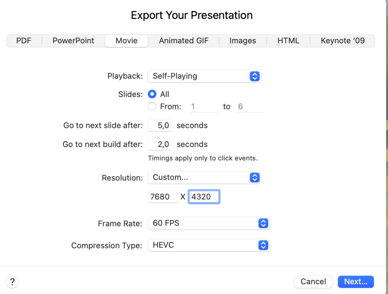Cancel the export dialog

pyautogui.click(x=313, y=282)
